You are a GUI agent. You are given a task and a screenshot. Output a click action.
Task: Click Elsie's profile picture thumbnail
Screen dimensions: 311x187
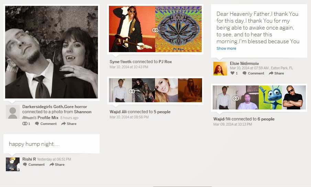220,69
